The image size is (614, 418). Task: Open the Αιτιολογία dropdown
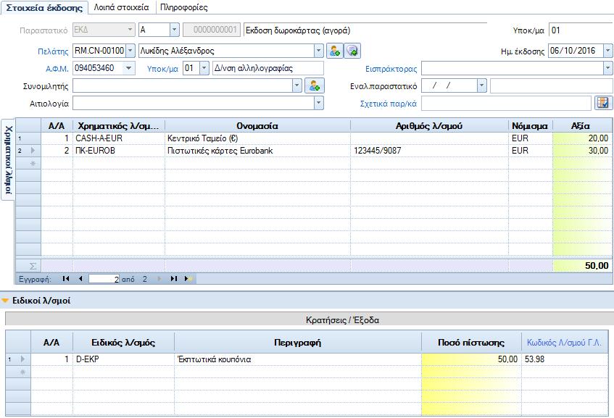(319, 103)
